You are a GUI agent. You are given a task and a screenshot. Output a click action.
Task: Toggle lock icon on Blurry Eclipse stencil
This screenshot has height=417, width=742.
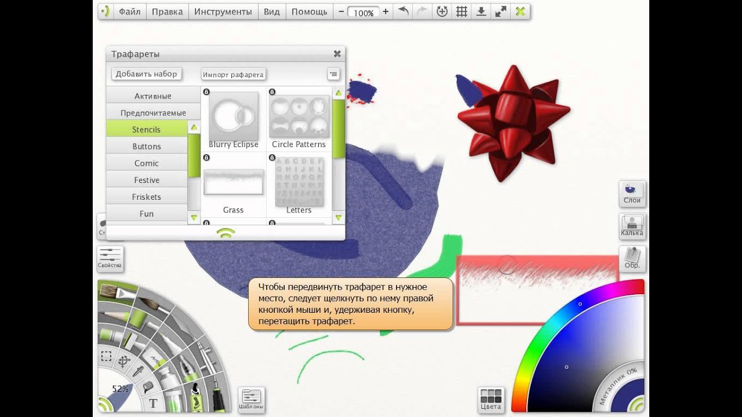point(206,92)
